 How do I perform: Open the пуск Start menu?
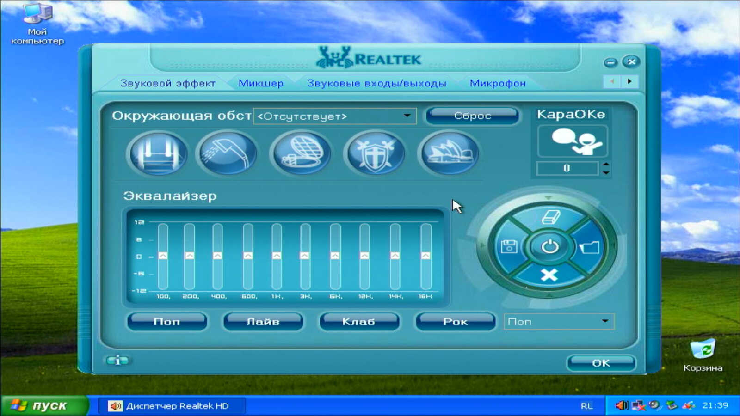click(x=44, y=405)
